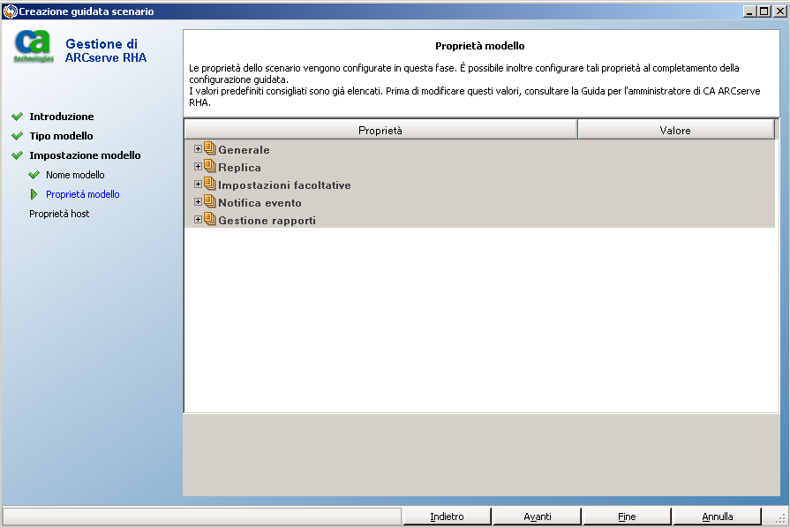The height and width of the screenshot is (528, 790).
Task: Select the Generale row label
Action: pyautogui.click(x=244, y=149)
